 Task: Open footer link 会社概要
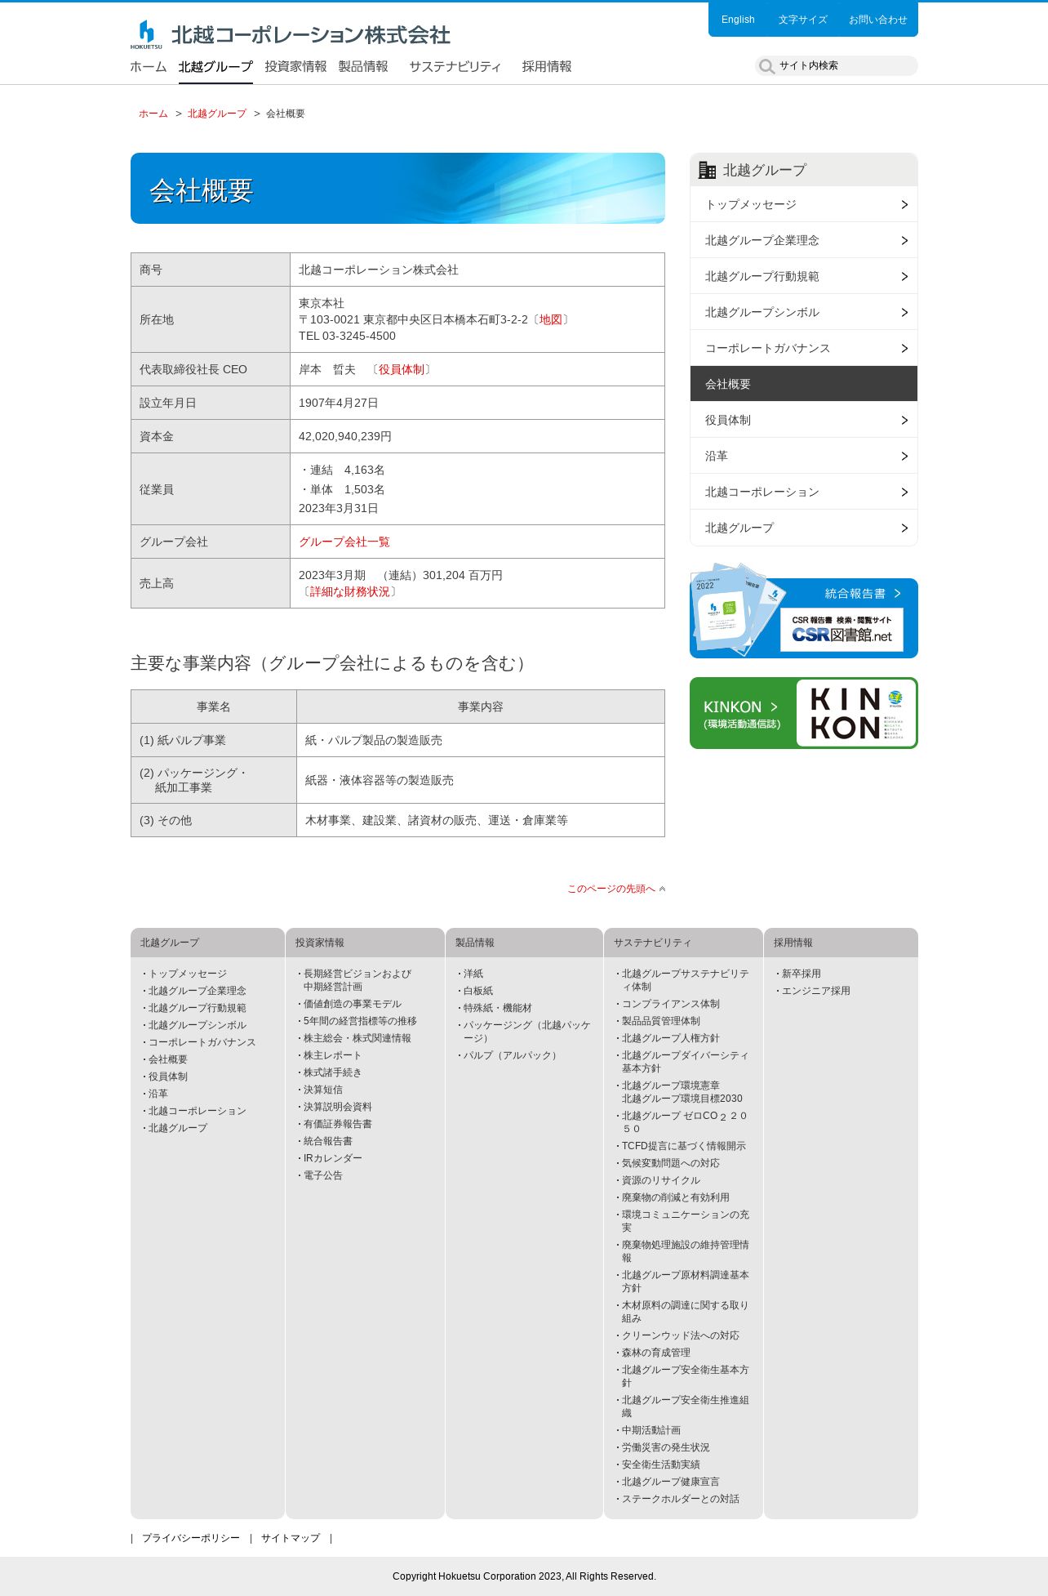tap(167, 1059)
